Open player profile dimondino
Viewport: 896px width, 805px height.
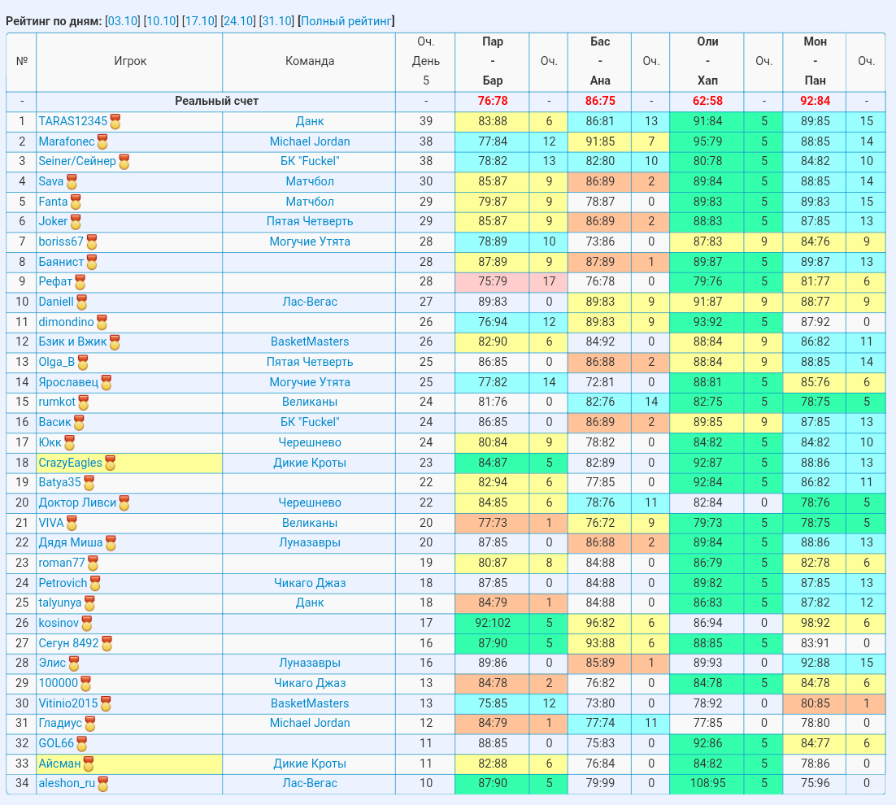tap(67, 322)
